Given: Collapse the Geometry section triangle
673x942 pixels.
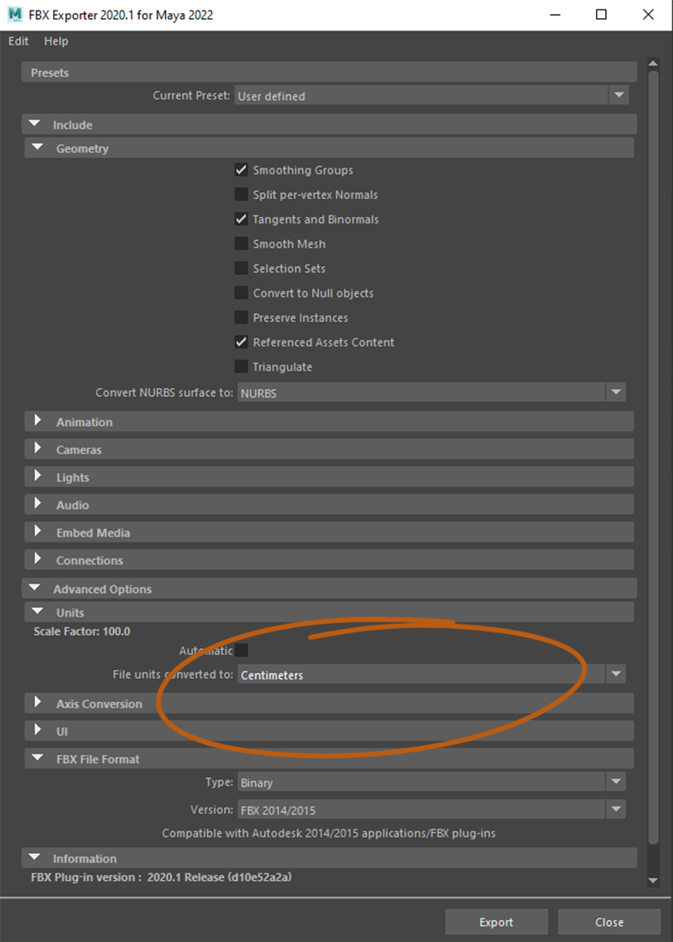Looking at the screenshot, I should pyautogui.click(x=37, y=148).
